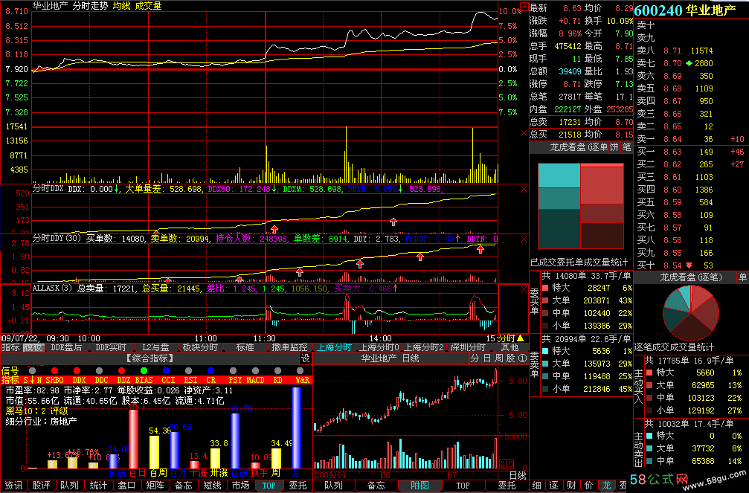Click 细分行业：房地产 text
The image size is (749, 493).
[41, 422]
